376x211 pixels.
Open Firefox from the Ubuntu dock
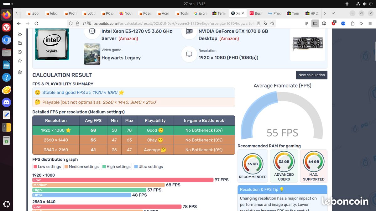pyautogui.click(x=6, y=15)
